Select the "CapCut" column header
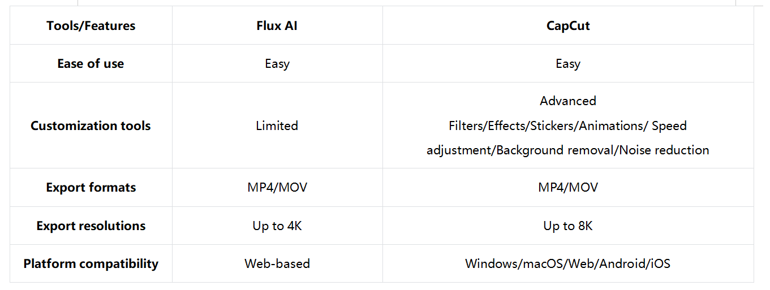 [568, 25]
